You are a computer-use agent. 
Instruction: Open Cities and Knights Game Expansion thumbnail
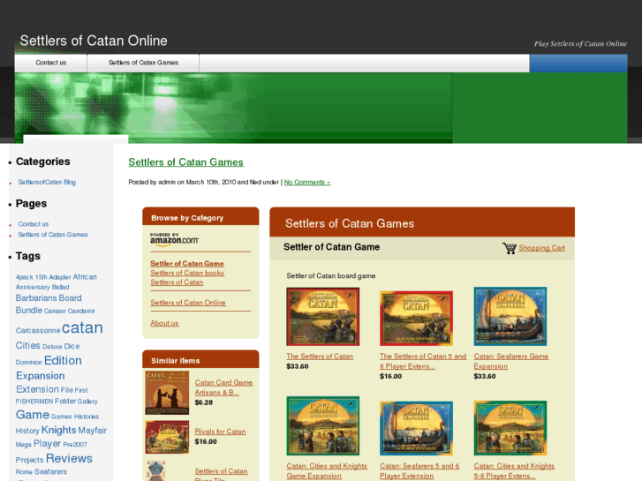pos(323,425)
